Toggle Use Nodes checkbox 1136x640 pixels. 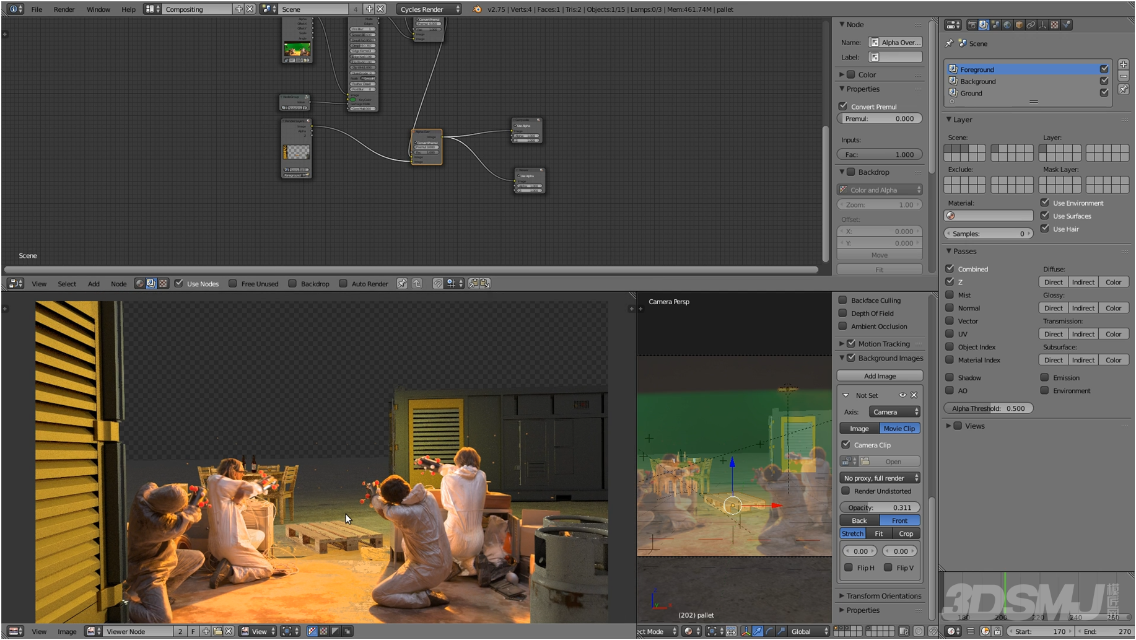(179, 284)
